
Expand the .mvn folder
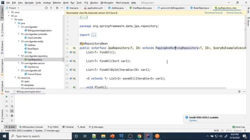click(x=9, y=12)
